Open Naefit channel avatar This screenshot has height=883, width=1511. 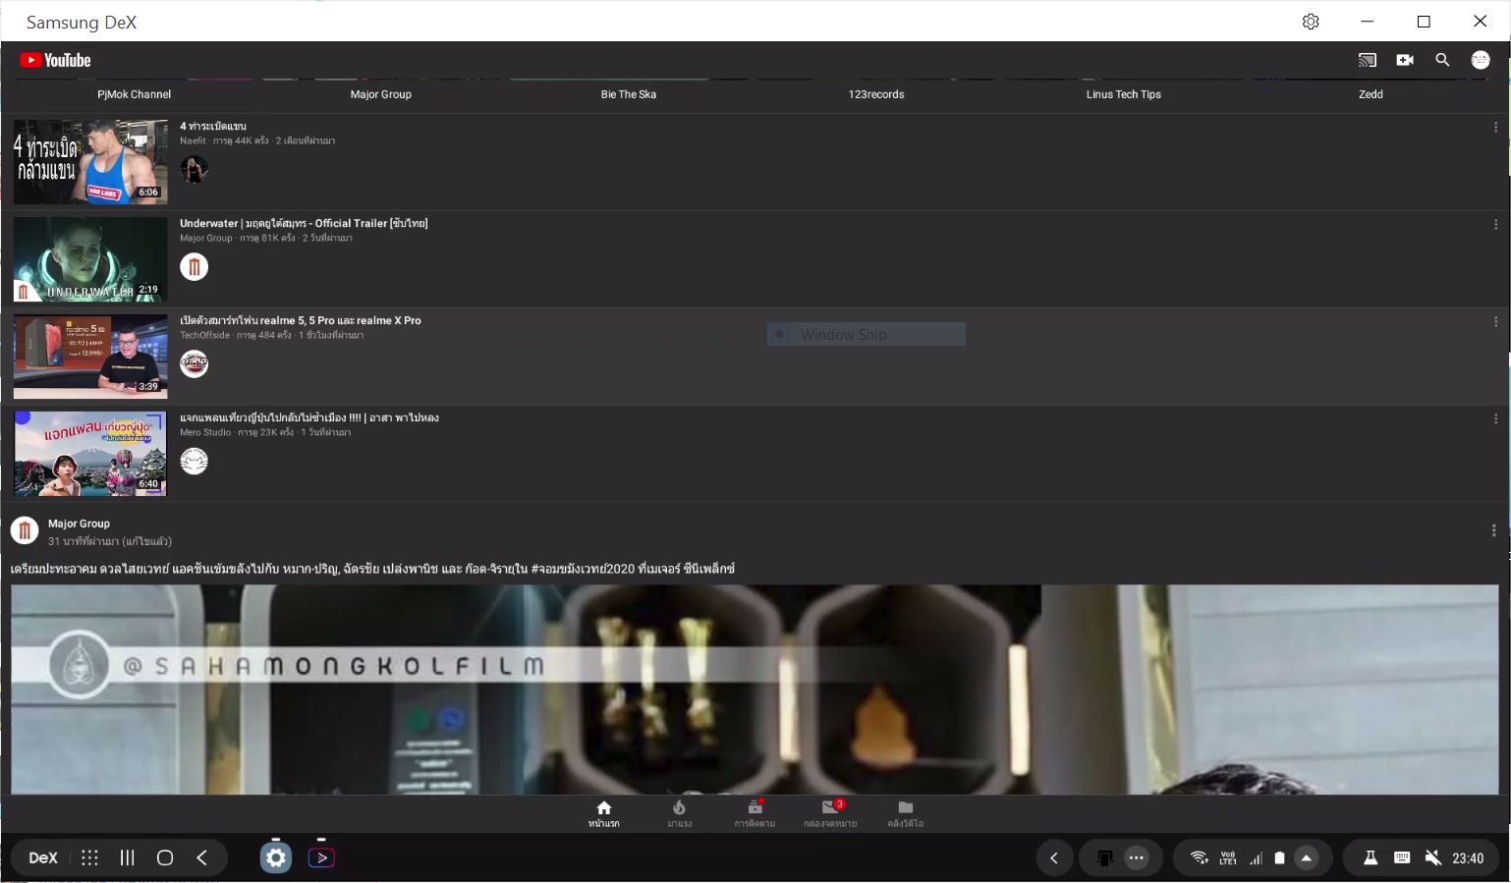coord(195,169)
